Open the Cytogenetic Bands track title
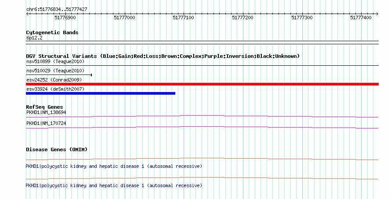This screenshot has height=199, width=391. 52,32
